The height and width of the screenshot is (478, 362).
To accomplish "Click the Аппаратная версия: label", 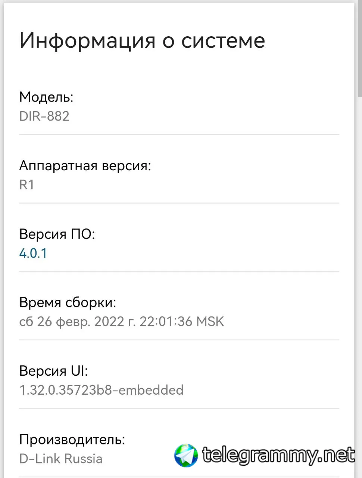I will (85, 165).
